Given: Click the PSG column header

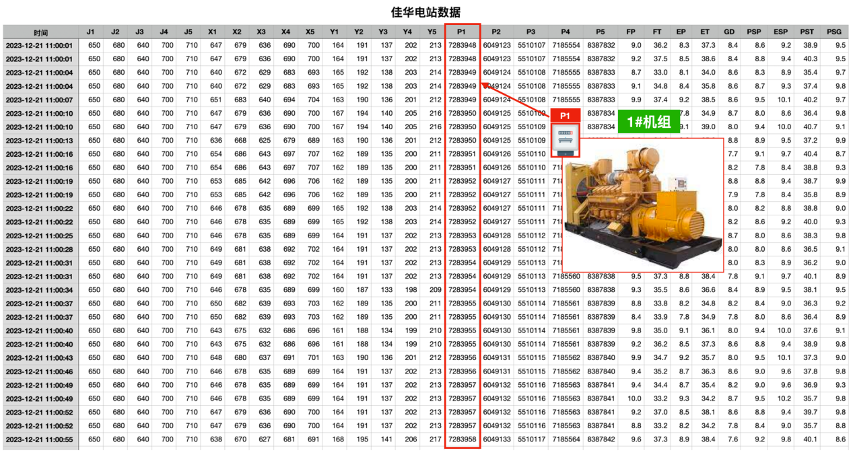Looking at the screenshot, I should [x=834, y=32].
